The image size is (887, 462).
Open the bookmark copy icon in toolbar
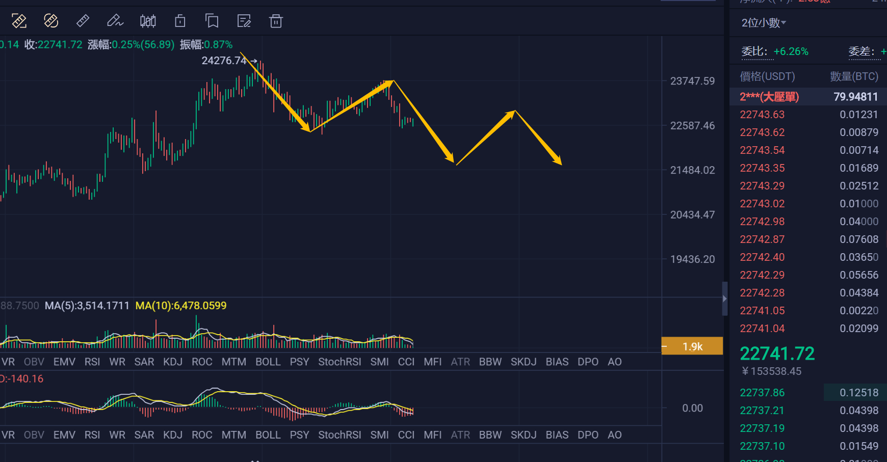click(x=212, y=21)
